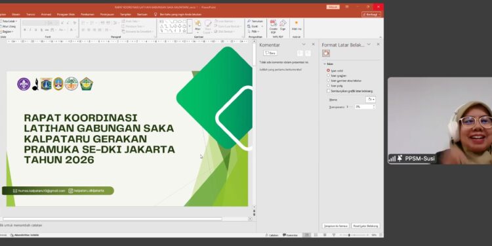Collapse the ribbon arrow
The width and height of the screenshot is (492, 246).
381,37
